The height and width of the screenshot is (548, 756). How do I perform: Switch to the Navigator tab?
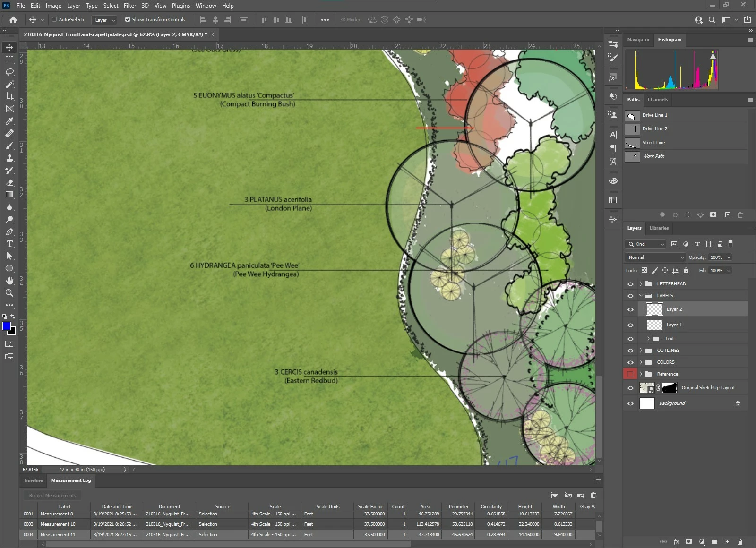click(x=638, y=40)
